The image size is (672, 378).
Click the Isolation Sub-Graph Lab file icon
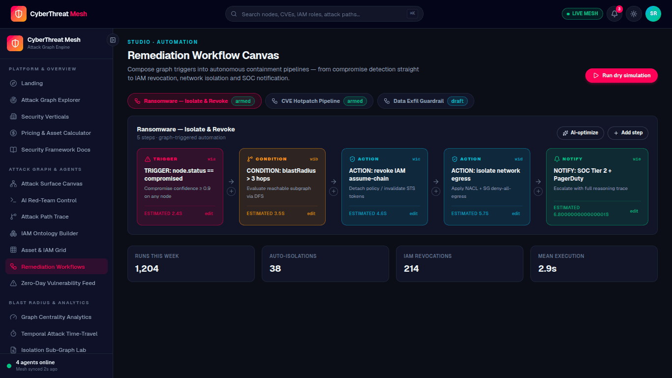[x=13, y=350]
